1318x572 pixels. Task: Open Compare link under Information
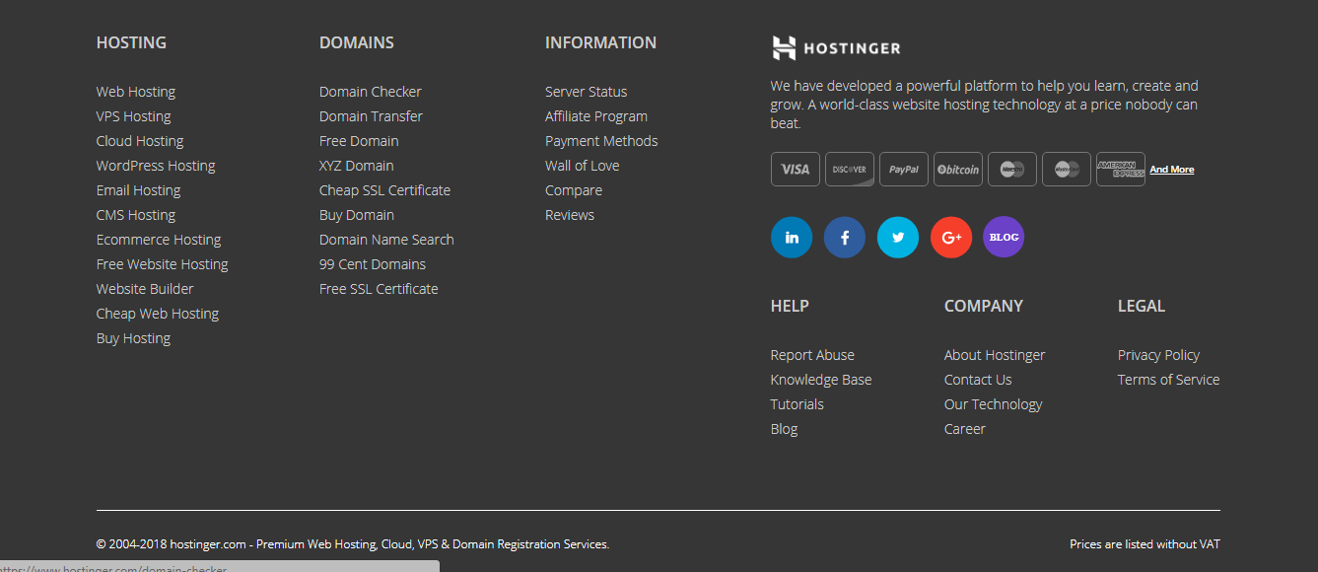[x=574, y=190]
